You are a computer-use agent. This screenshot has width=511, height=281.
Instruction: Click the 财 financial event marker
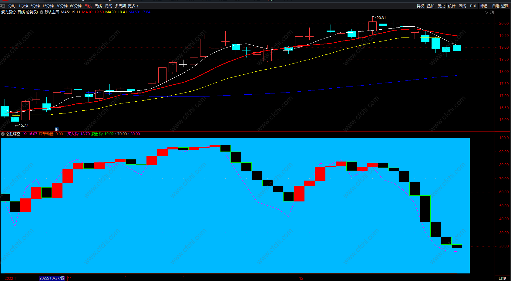(57, 129)
